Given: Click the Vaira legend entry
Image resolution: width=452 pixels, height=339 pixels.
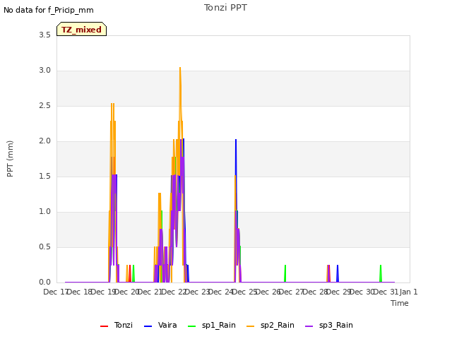Looking at the screenshot, I should 160,326.
